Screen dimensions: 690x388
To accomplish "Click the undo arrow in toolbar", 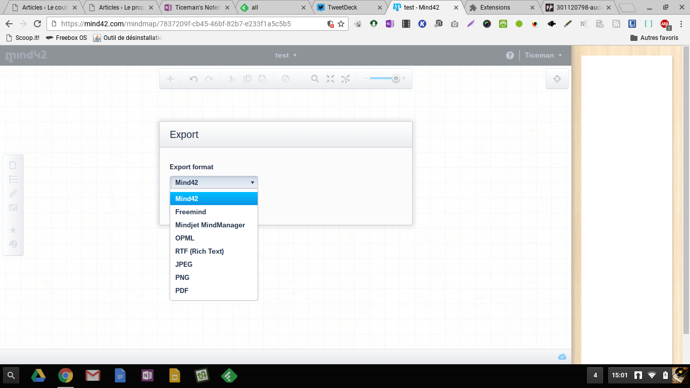I will click(193, 79).
